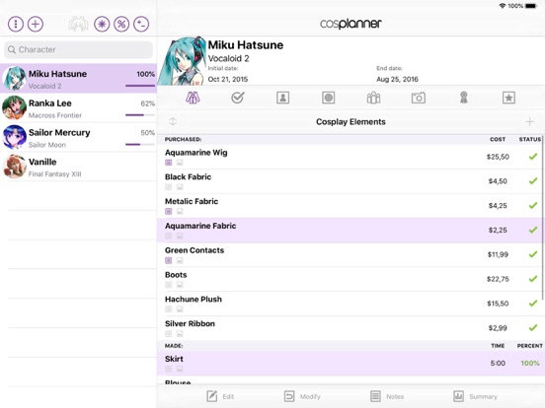Click Skirt 100% percent value

pos(530,364)
